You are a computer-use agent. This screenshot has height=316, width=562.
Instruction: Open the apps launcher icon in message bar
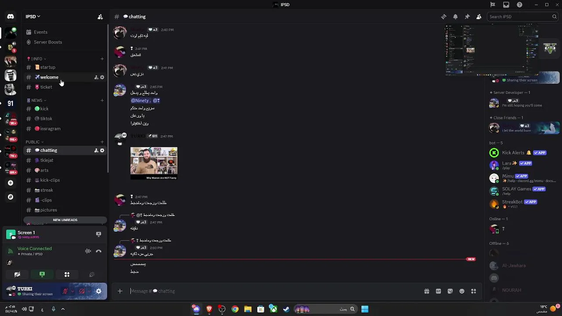coord(473,291)
